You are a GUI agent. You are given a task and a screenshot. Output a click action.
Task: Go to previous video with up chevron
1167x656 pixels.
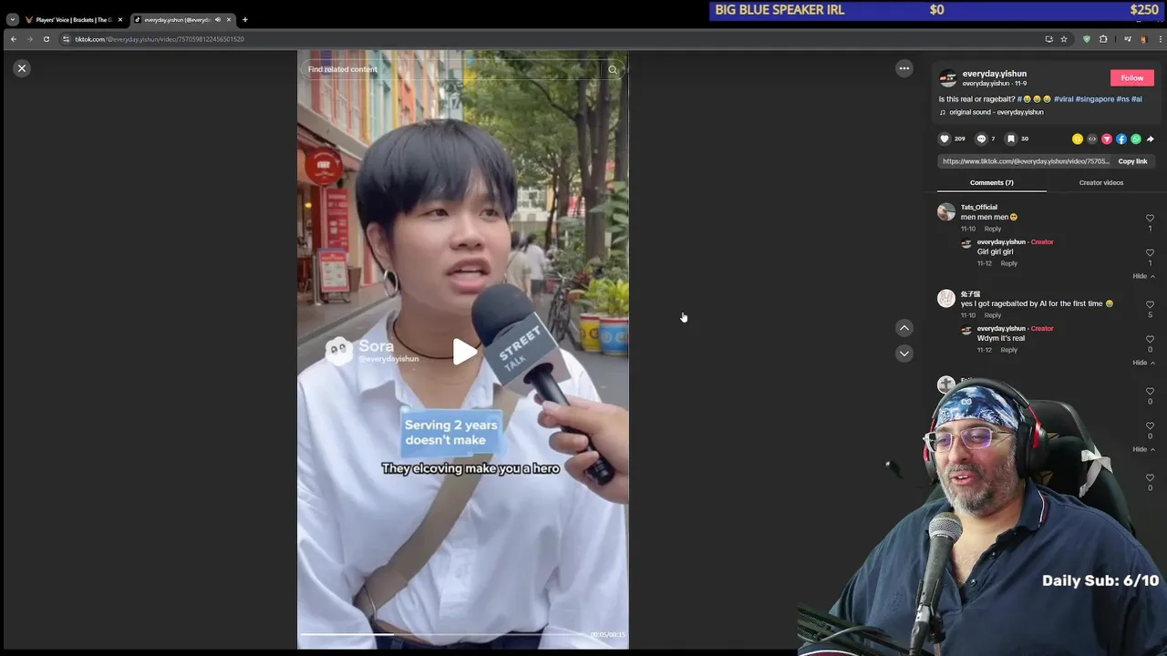click(904, 328)
